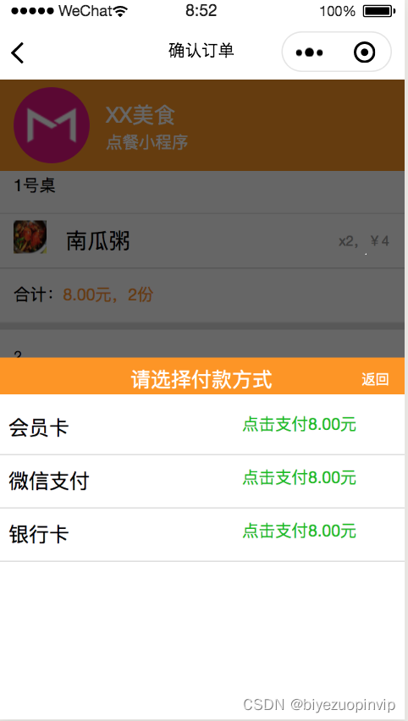Screen dimensions: 408x721
Task: Open the three-dot mini program menu
Action: click(x=309, y=52)
